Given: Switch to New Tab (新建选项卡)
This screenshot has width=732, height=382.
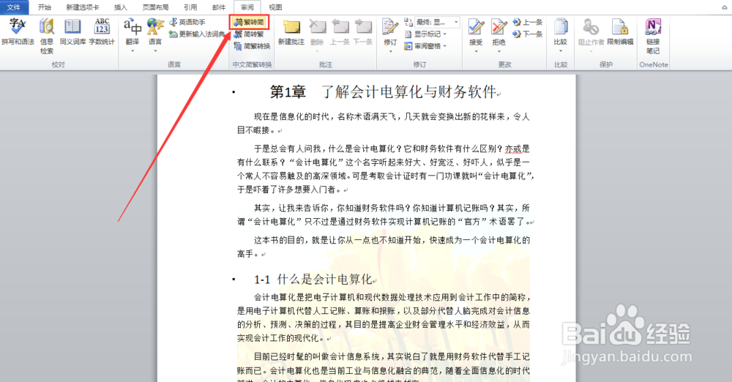Looking at the screenshot, I should click(83, 7).
